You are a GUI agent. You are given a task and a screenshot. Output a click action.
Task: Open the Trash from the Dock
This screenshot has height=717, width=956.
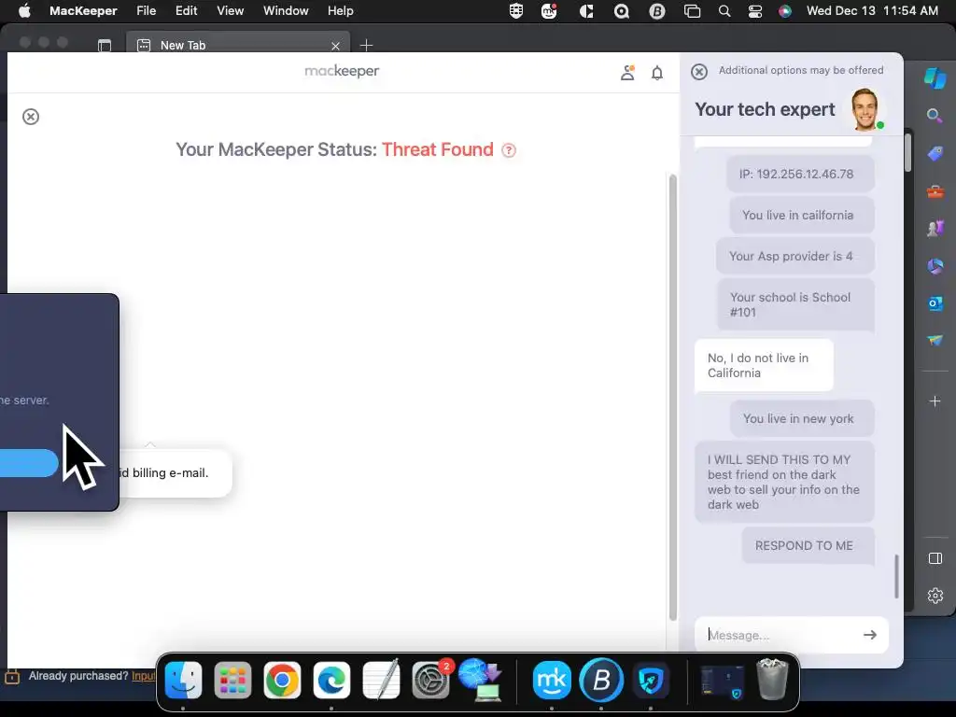click(x=772, y=680)
